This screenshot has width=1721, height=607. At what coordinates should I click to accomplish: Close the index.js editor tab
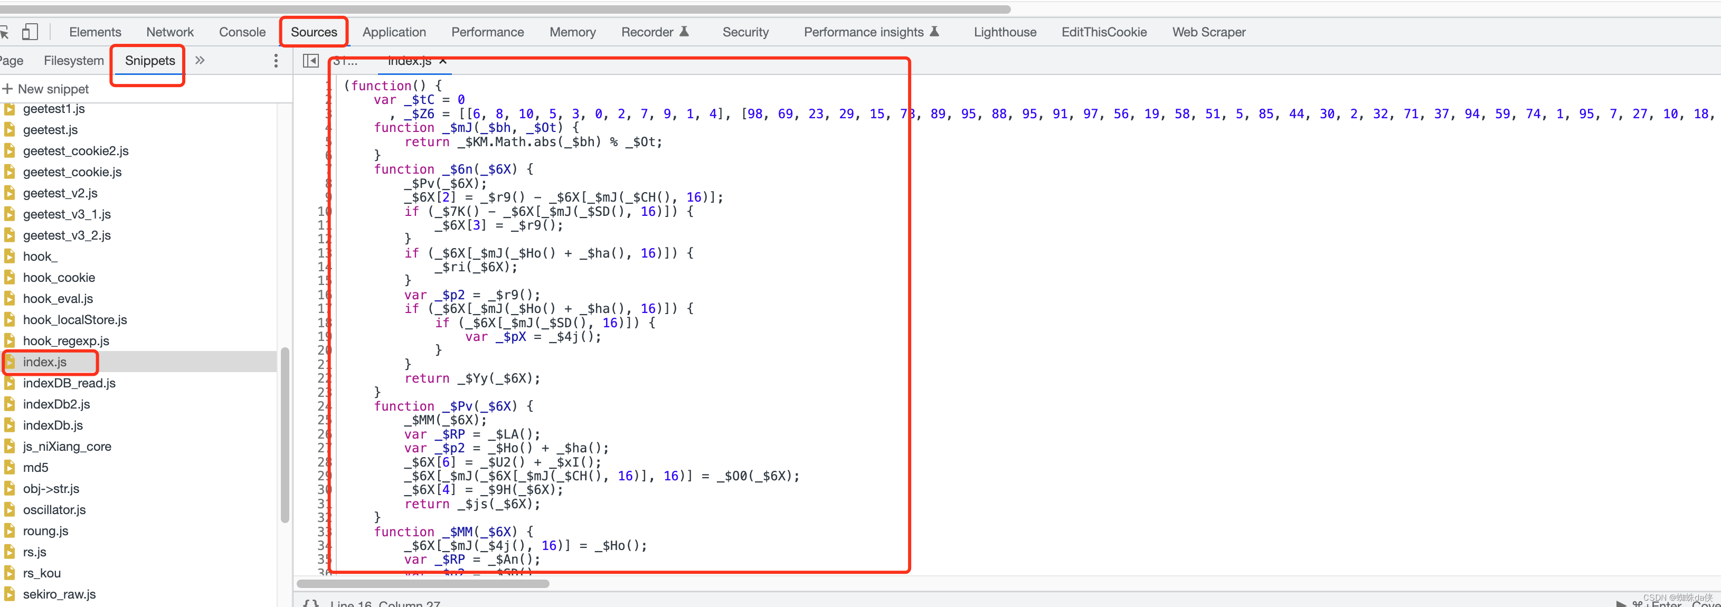point(443,61)
